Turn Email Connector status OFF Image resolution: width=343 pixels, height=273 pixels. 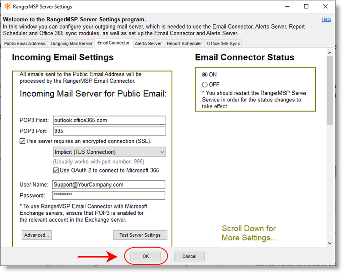pyautogui.click(x=205, y=85)
